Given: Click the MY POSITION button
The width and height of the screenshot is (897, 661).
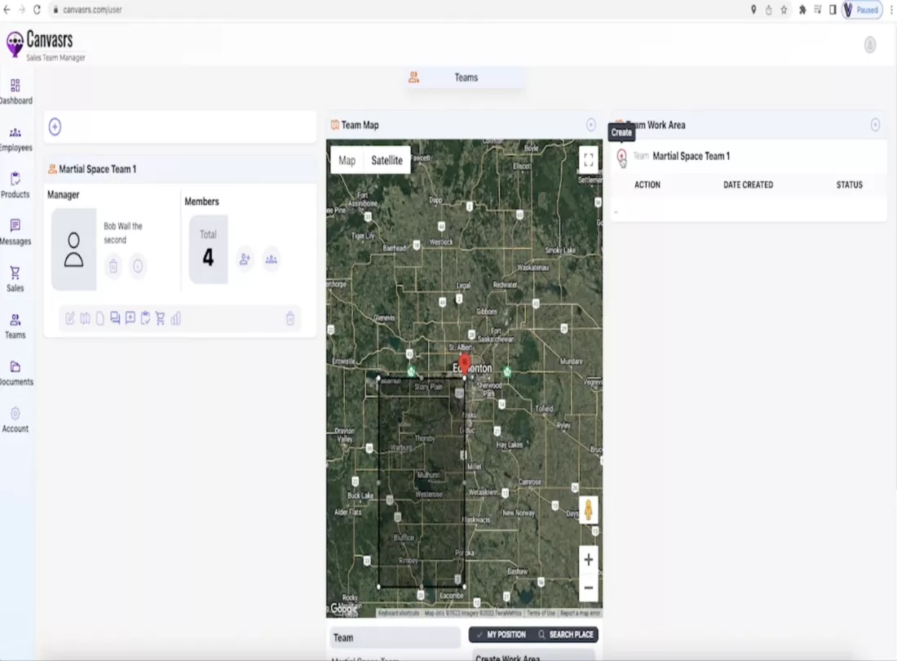Looking at the screenshot, I should [x=502, y=635].
